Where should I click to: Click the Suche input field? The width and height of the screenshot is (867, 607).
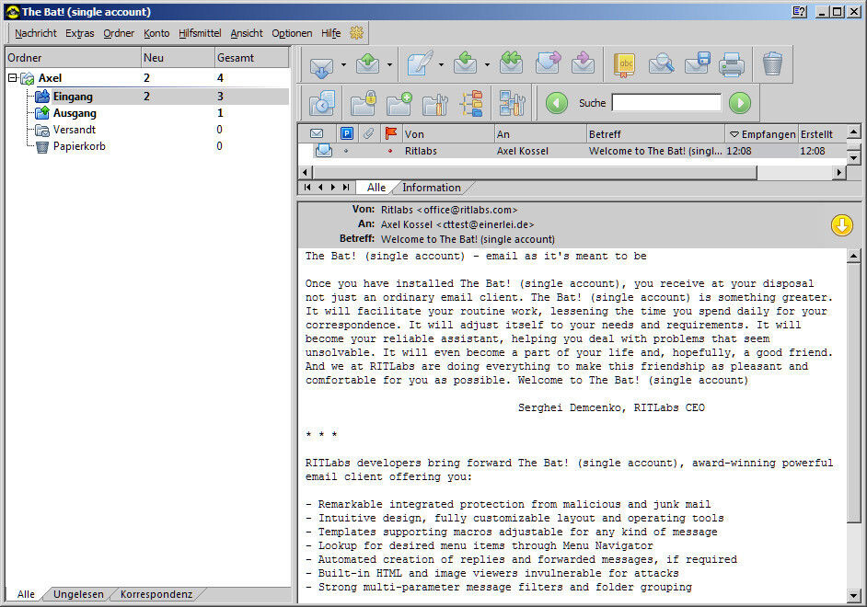pyautogui.click(x=666, y=103)
